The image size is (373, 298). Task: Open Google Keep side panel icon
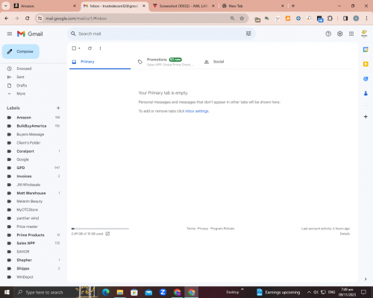pos(366,64)
